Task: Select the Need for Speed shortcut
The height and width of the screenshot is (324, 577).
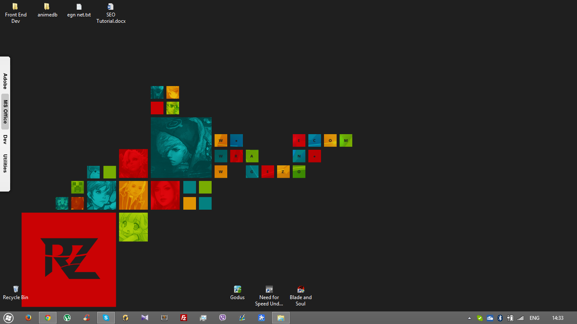Action: [x=269, y=296]
